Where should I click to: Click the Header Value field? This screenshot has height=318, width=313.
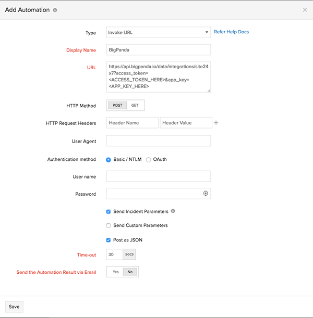pos(186,123)
